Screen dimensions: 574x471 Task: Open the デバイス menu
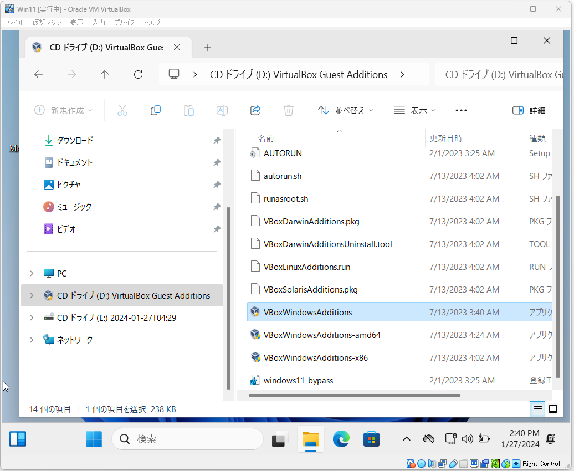coord(125,23)
